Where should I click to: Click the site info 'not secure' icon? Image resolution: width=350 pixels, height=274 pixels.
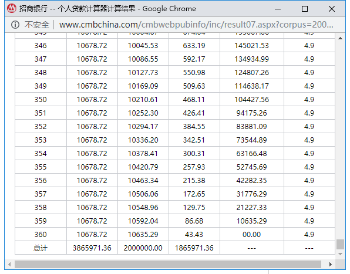point(15,25)
